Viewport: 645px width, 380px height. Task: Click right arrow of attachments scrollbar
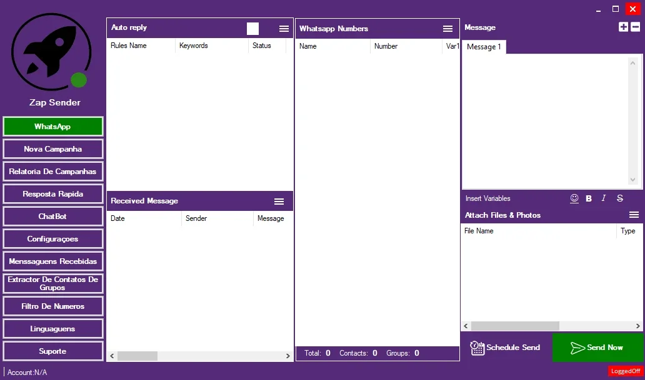pyautogui.click(x=637, y=326)
